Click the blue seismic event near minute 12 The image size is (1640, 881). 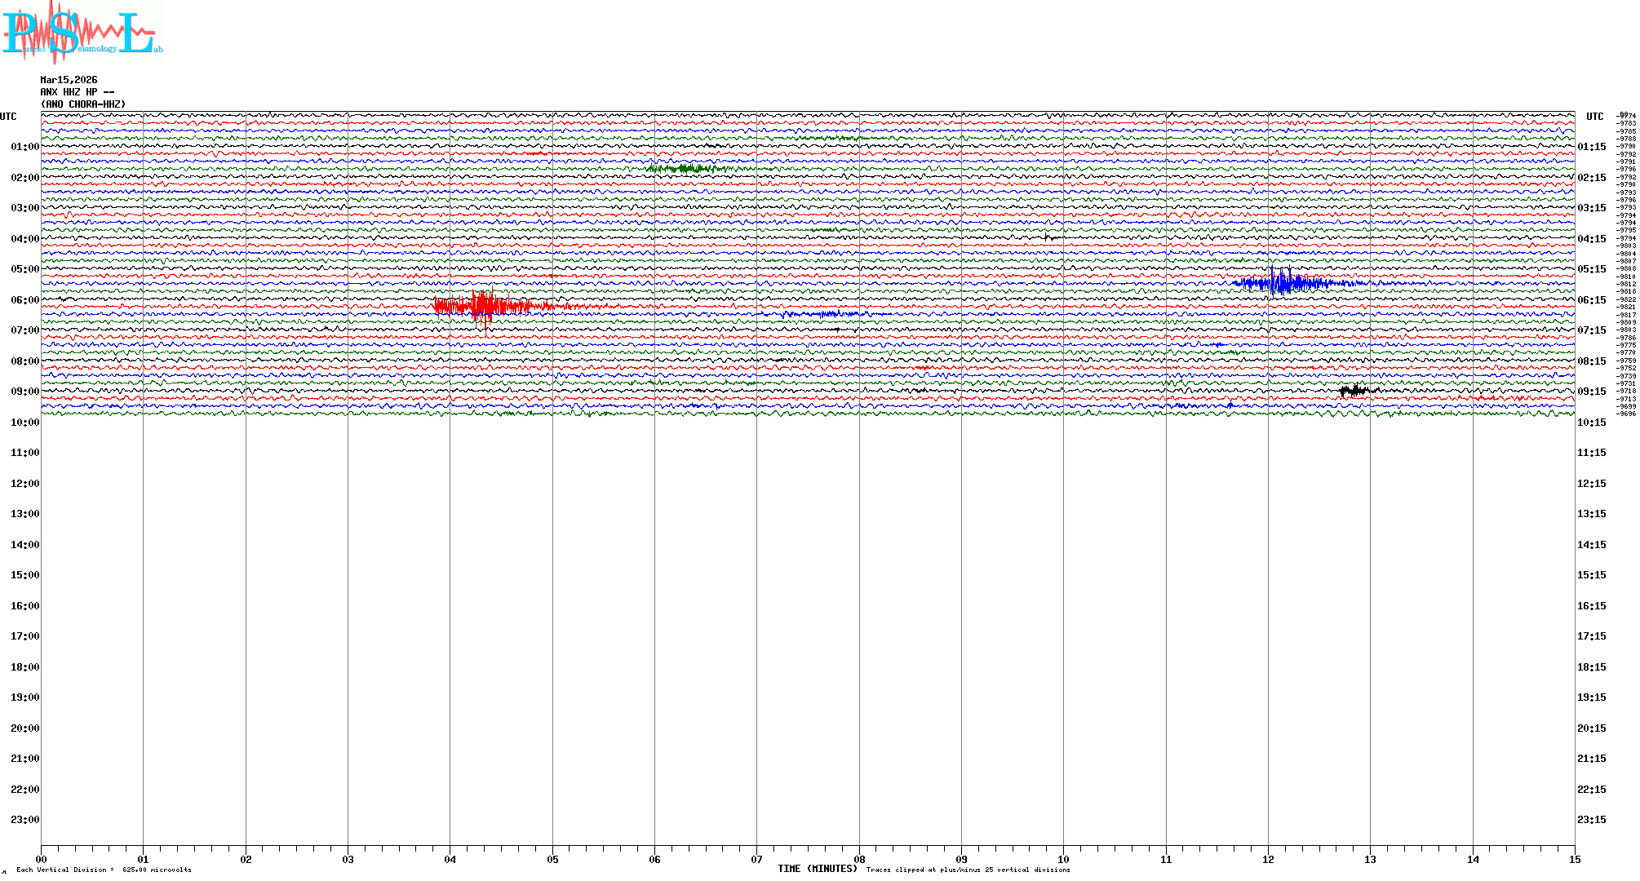[1283, 283]
